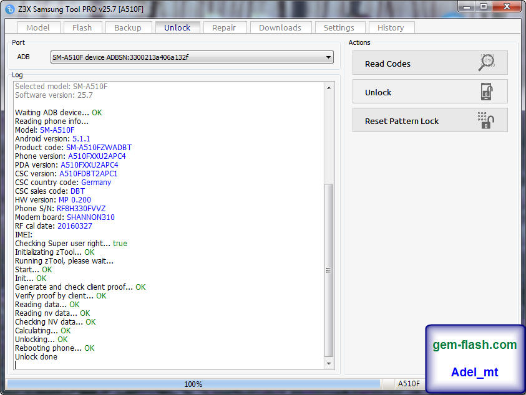The image size is (526, 395).
Task: Click the Z3X app icon in title bar
Action: point(10,9)
